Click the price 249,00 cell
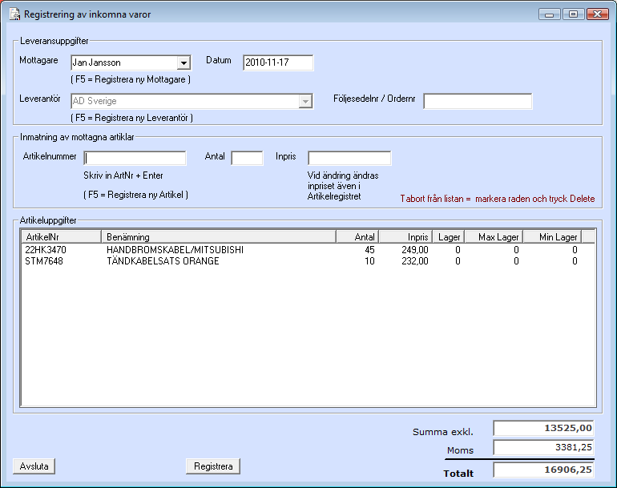Image resolution: width=617 pixels, height=488 pixels. click(x=415, y=250)
